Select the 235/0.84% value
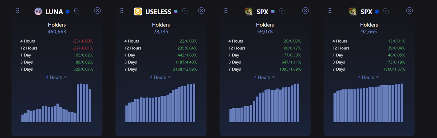The image size is (437, 138). click(x=188, y=48)
